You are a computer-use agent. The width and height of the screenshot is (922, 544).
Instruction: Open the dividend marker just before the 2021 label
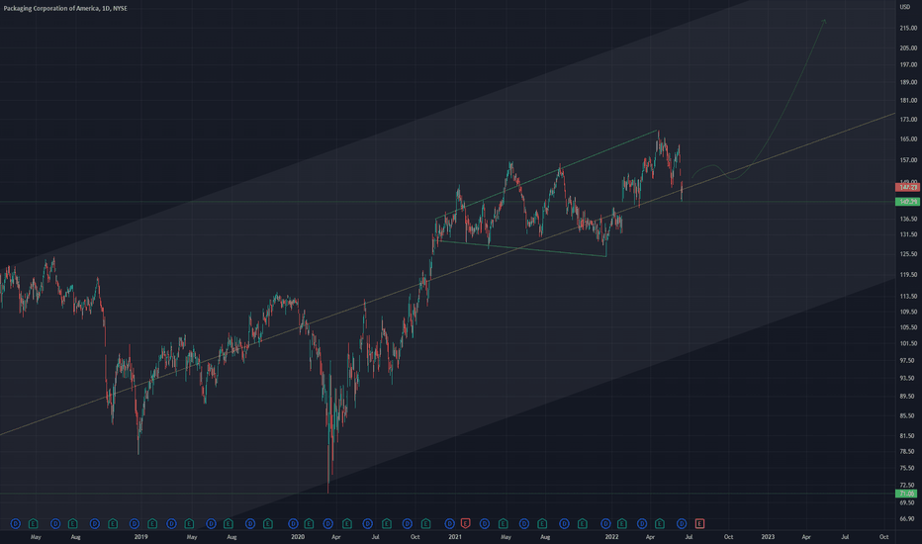450,523
